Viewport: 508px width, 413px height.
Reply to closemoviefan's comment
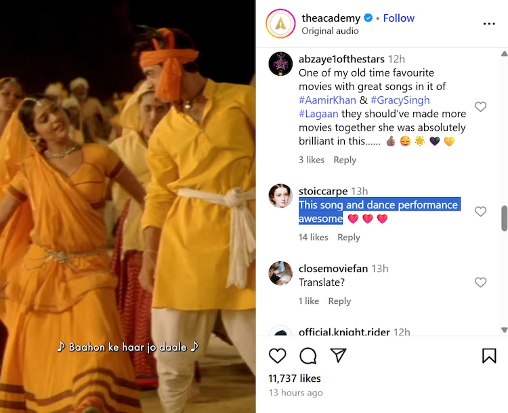pyautogui.click(x=339, y=301)
